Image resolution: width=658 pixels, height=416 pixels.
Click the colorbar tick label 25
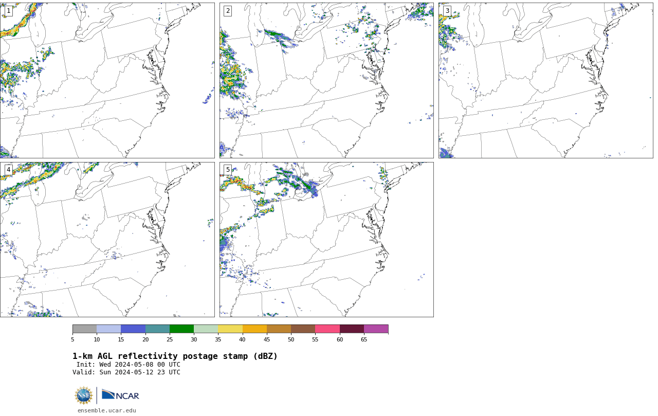(x=170, y=339)
